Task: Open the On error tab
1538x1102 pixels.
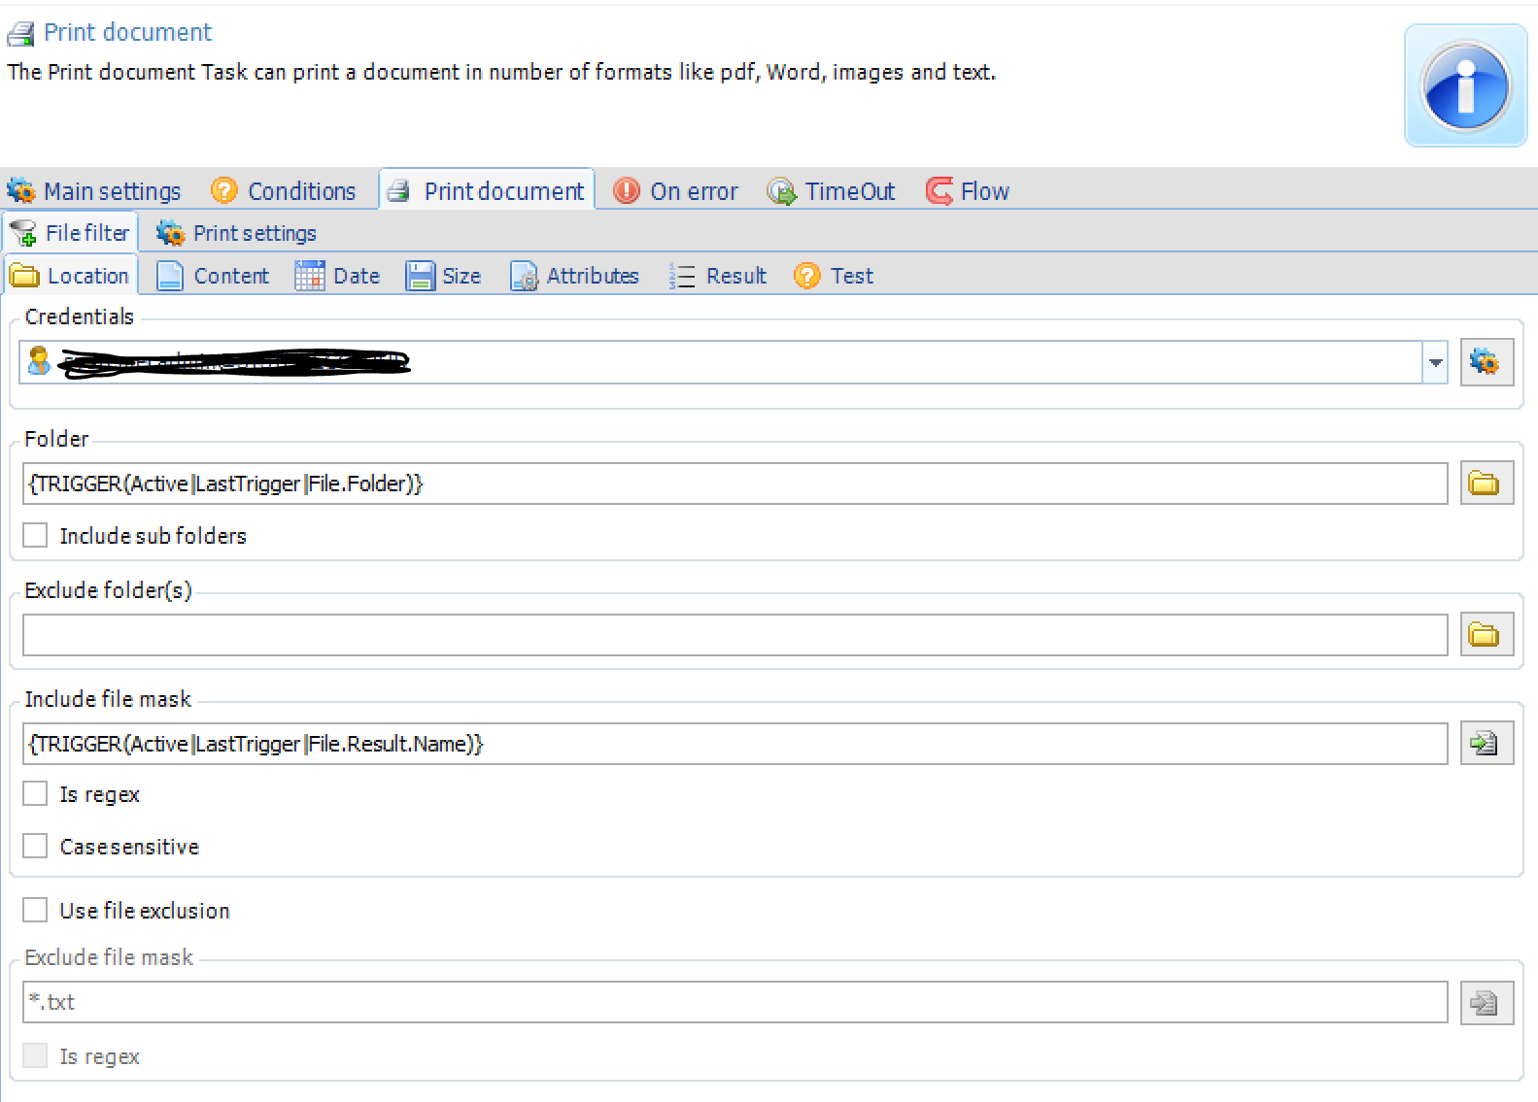Action: click(x=676, y=191)
